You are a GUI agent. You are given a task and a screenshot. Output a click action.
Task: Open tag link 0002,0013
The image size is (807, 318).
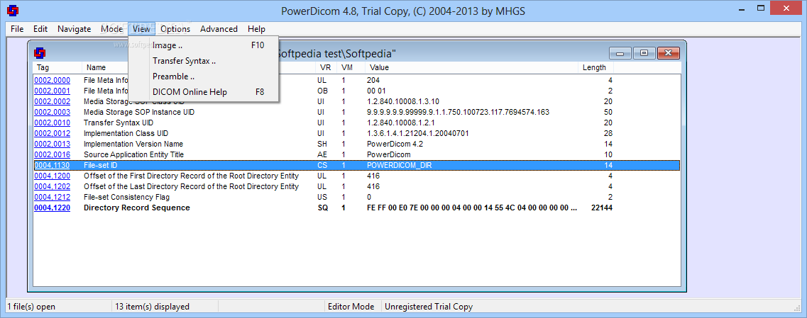click(x=52, y=144)
